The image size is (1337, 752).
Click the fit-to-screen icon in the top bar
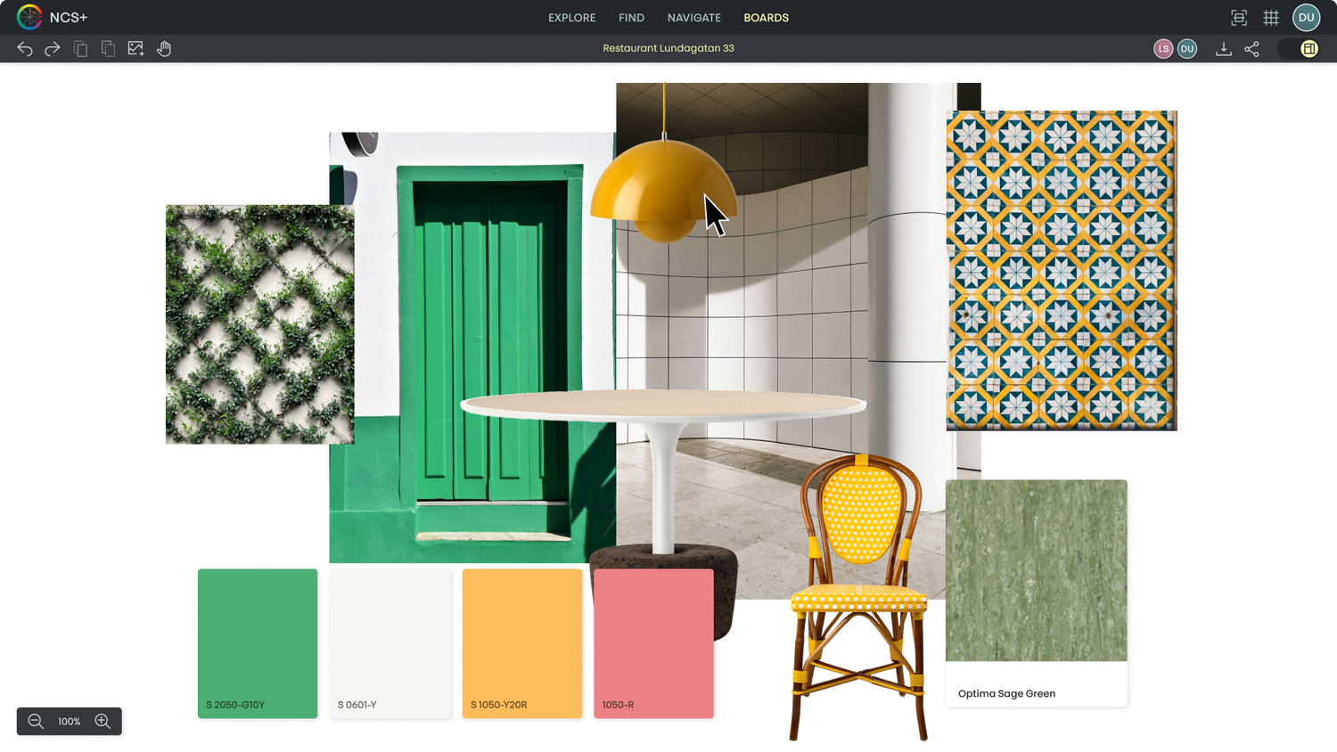click(x=1239, y=17)
